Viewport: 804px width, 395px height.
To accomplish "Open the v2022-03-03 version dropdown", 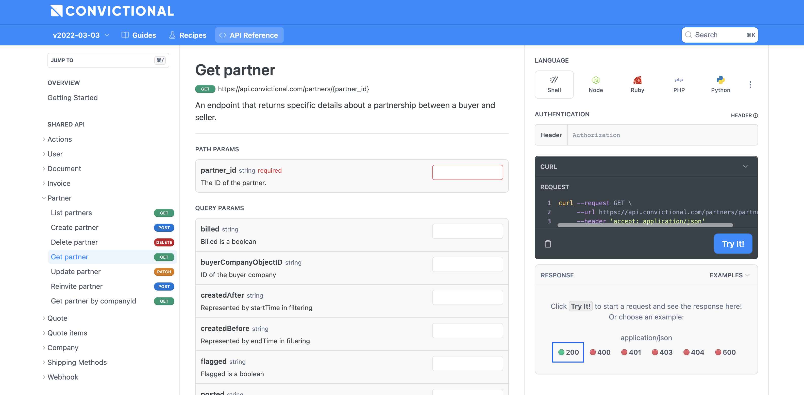I will 81,35.
